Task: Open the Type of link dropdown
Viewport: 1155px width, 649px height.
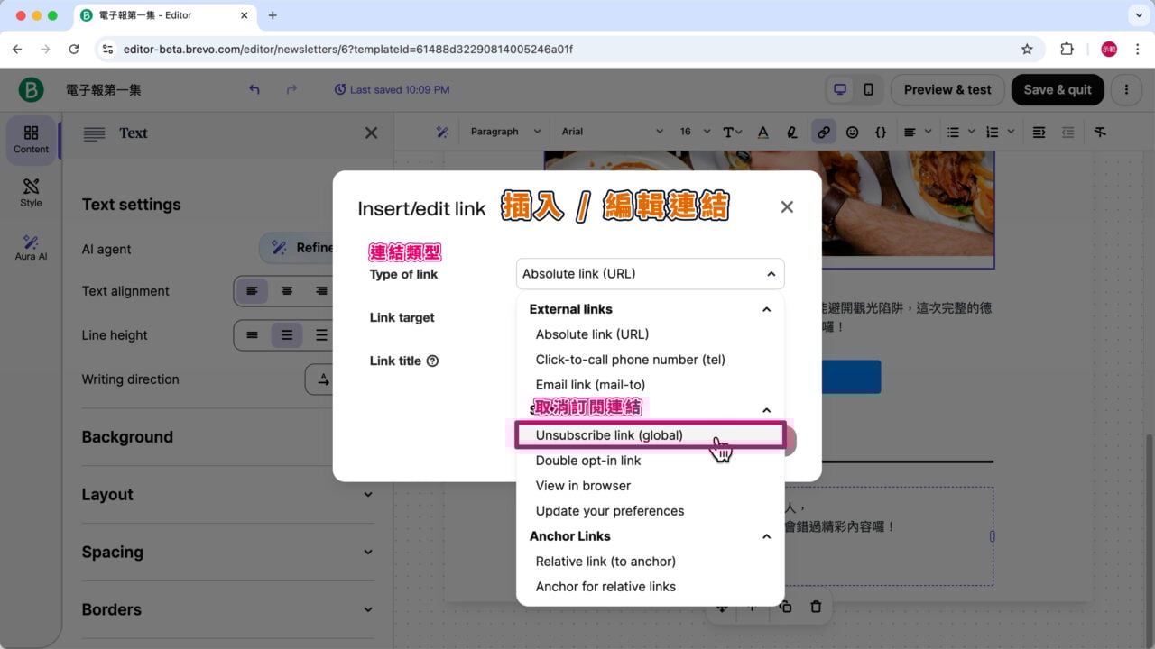Action: click(650, 273)
